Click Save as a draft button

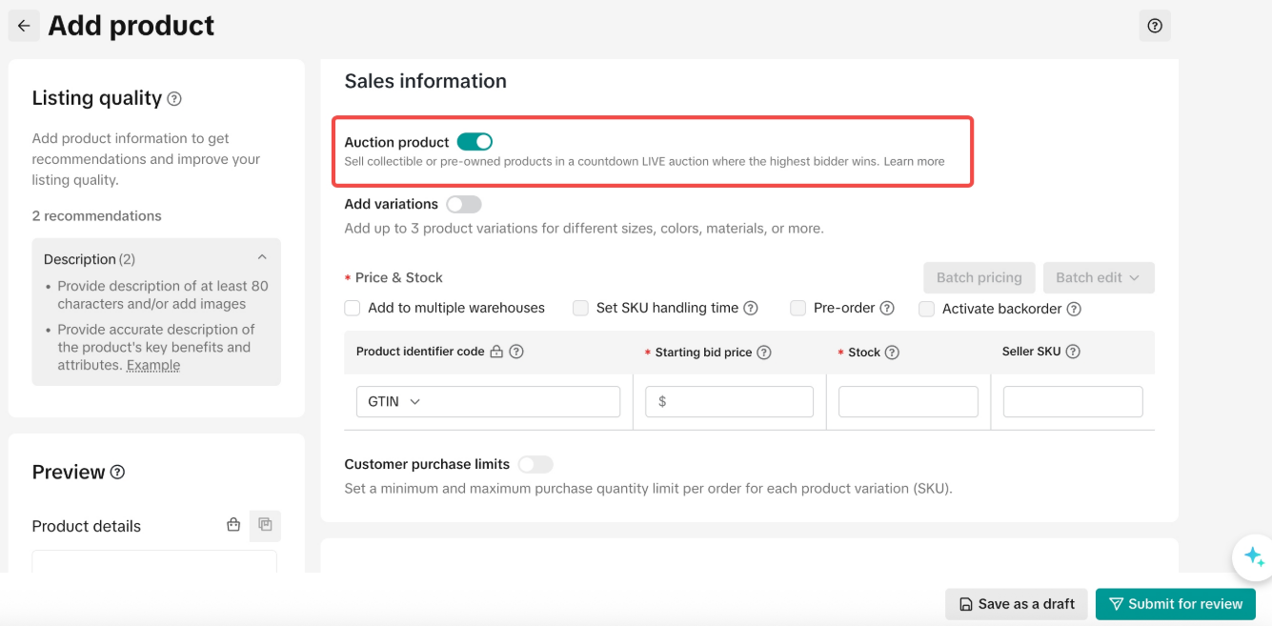[x=1016, y=604]
